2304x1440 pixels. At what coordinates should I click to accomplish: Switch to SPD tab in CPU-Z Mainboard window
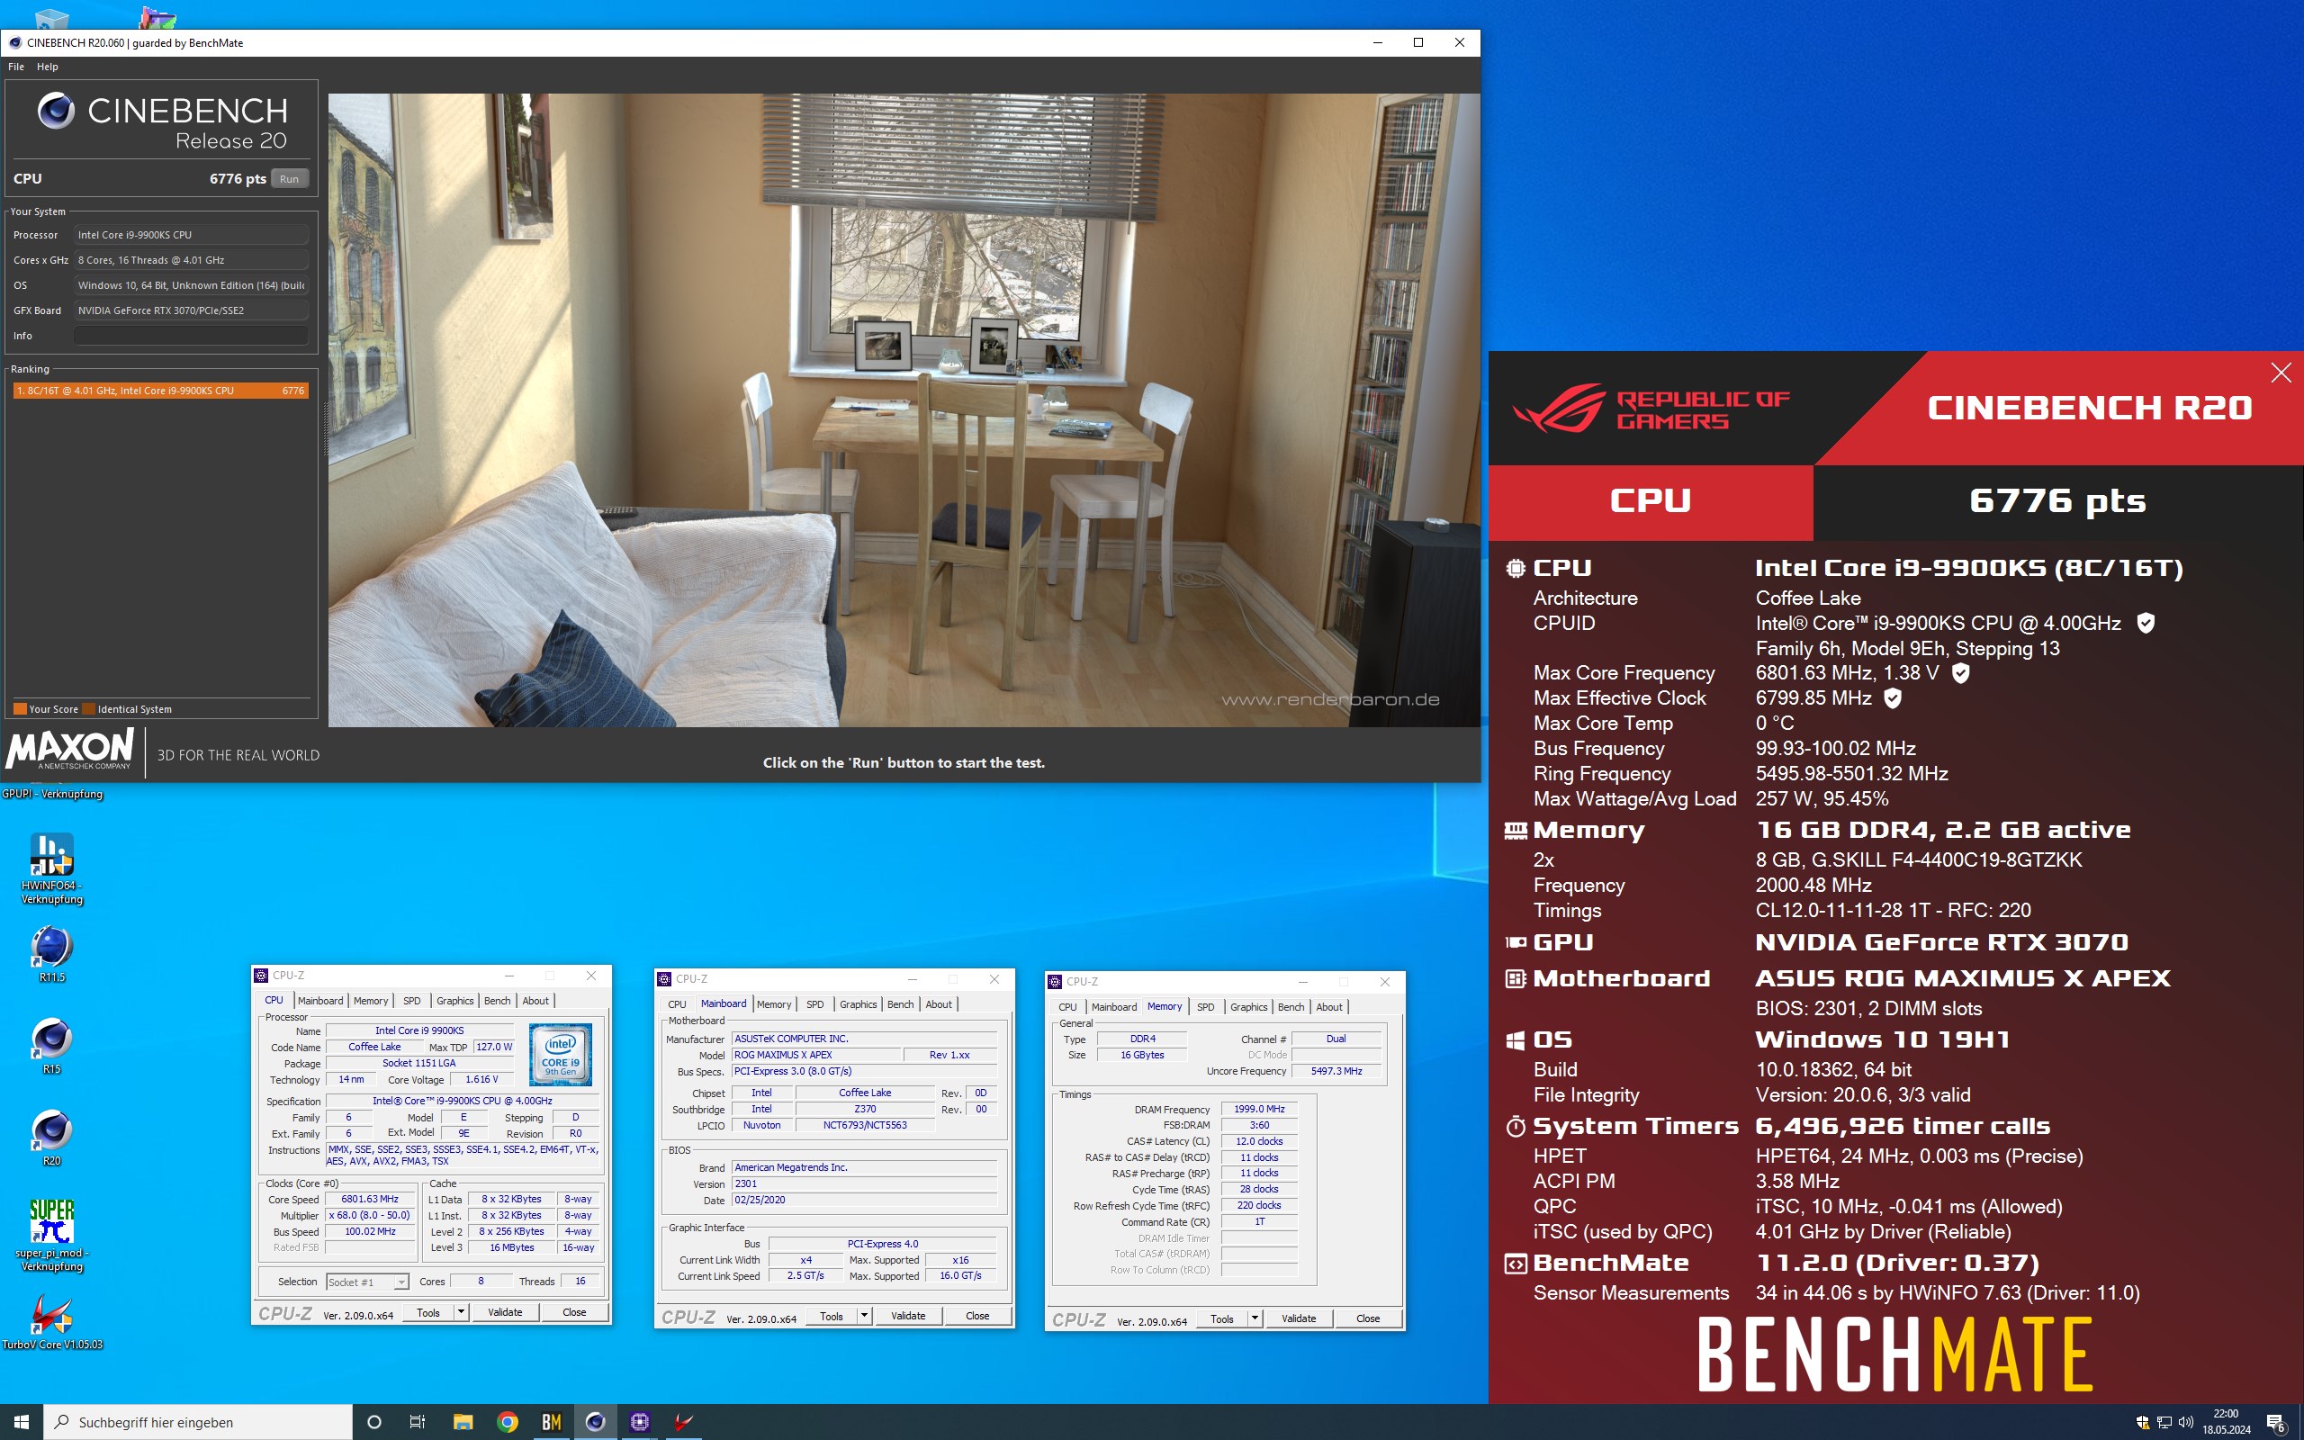pos(815,1004)
